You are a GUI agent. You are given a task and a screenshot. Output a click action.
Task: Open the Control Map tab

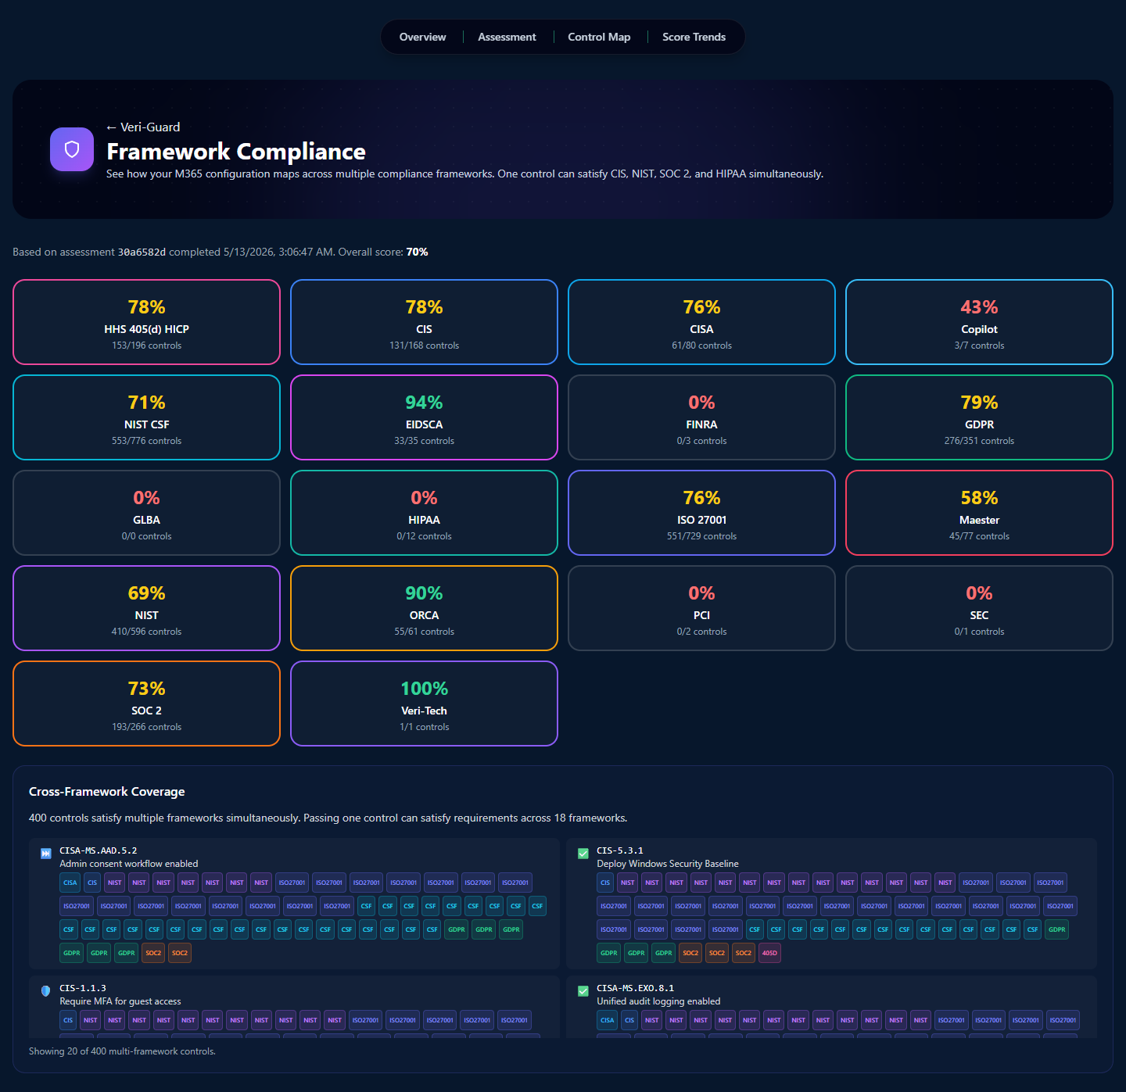[599, 37]
